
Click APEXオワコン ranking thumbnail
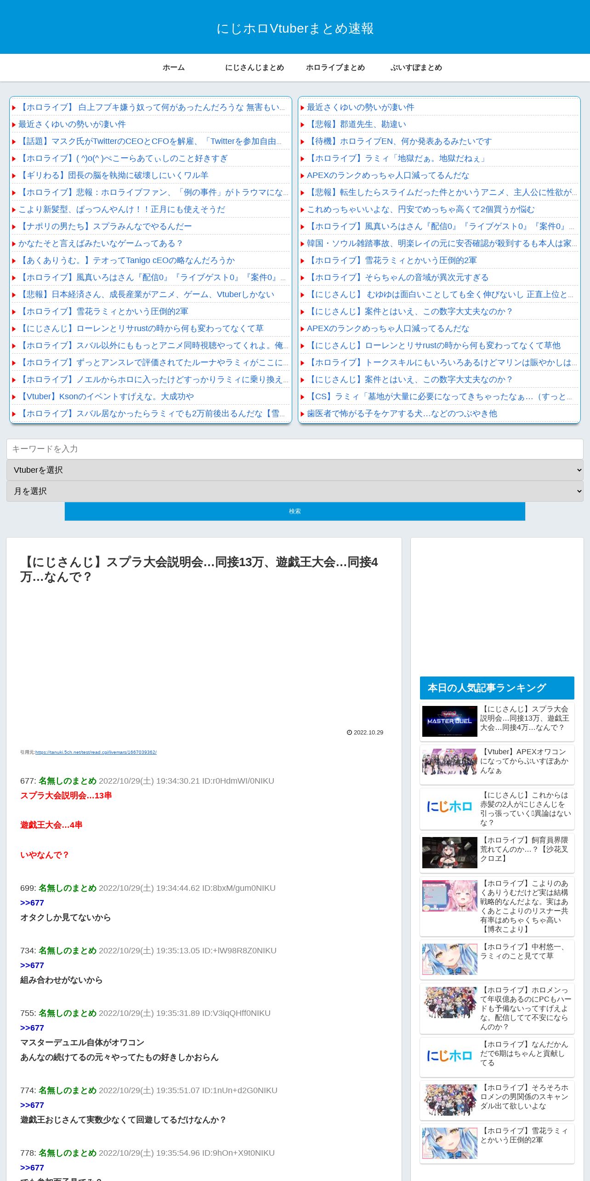(450, 762)
